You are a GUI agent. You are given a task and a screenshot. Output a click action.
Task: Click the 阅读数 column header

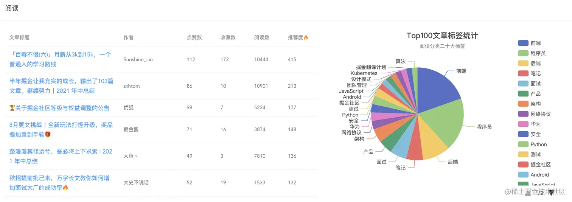click(x=262, y=37)
